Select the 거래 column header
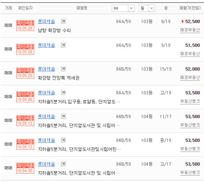 click(x=8, y=8)
